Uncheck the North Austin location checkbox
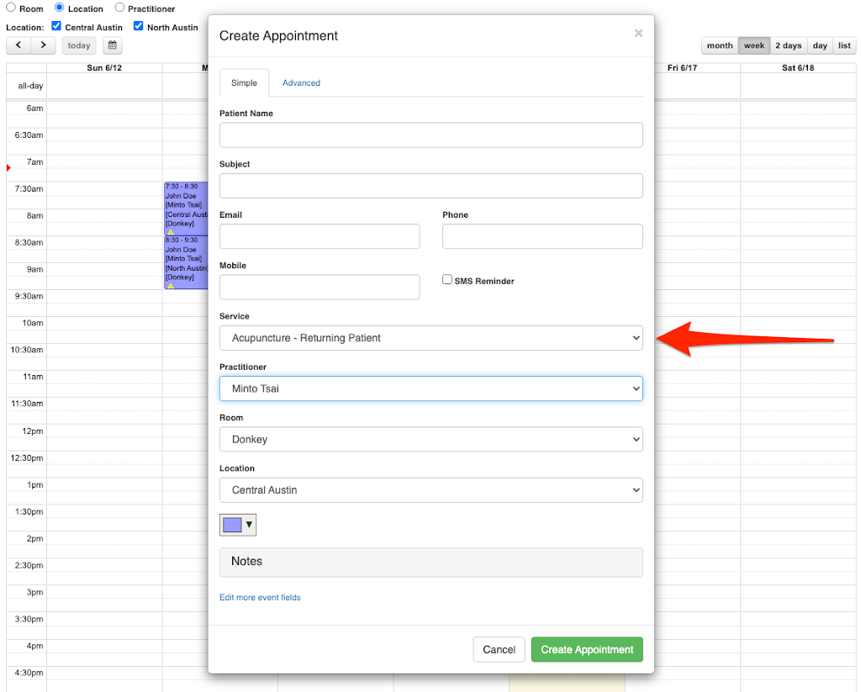 [139, 27]
